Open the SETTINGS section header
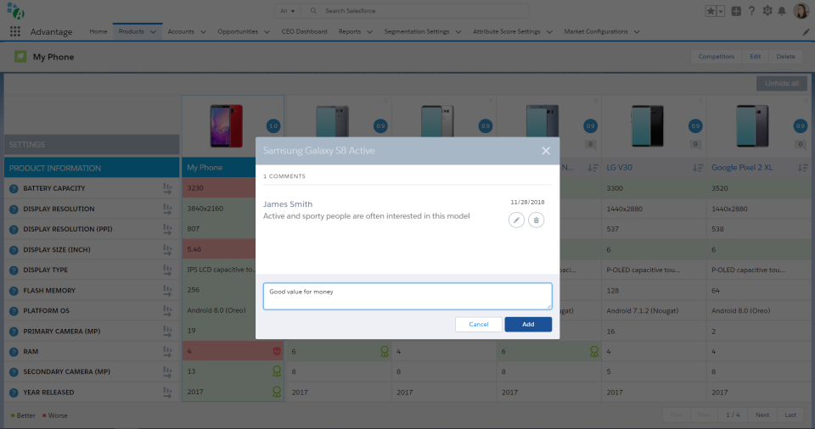The width and height of the screenshot is (815, 429). [92, 145]
